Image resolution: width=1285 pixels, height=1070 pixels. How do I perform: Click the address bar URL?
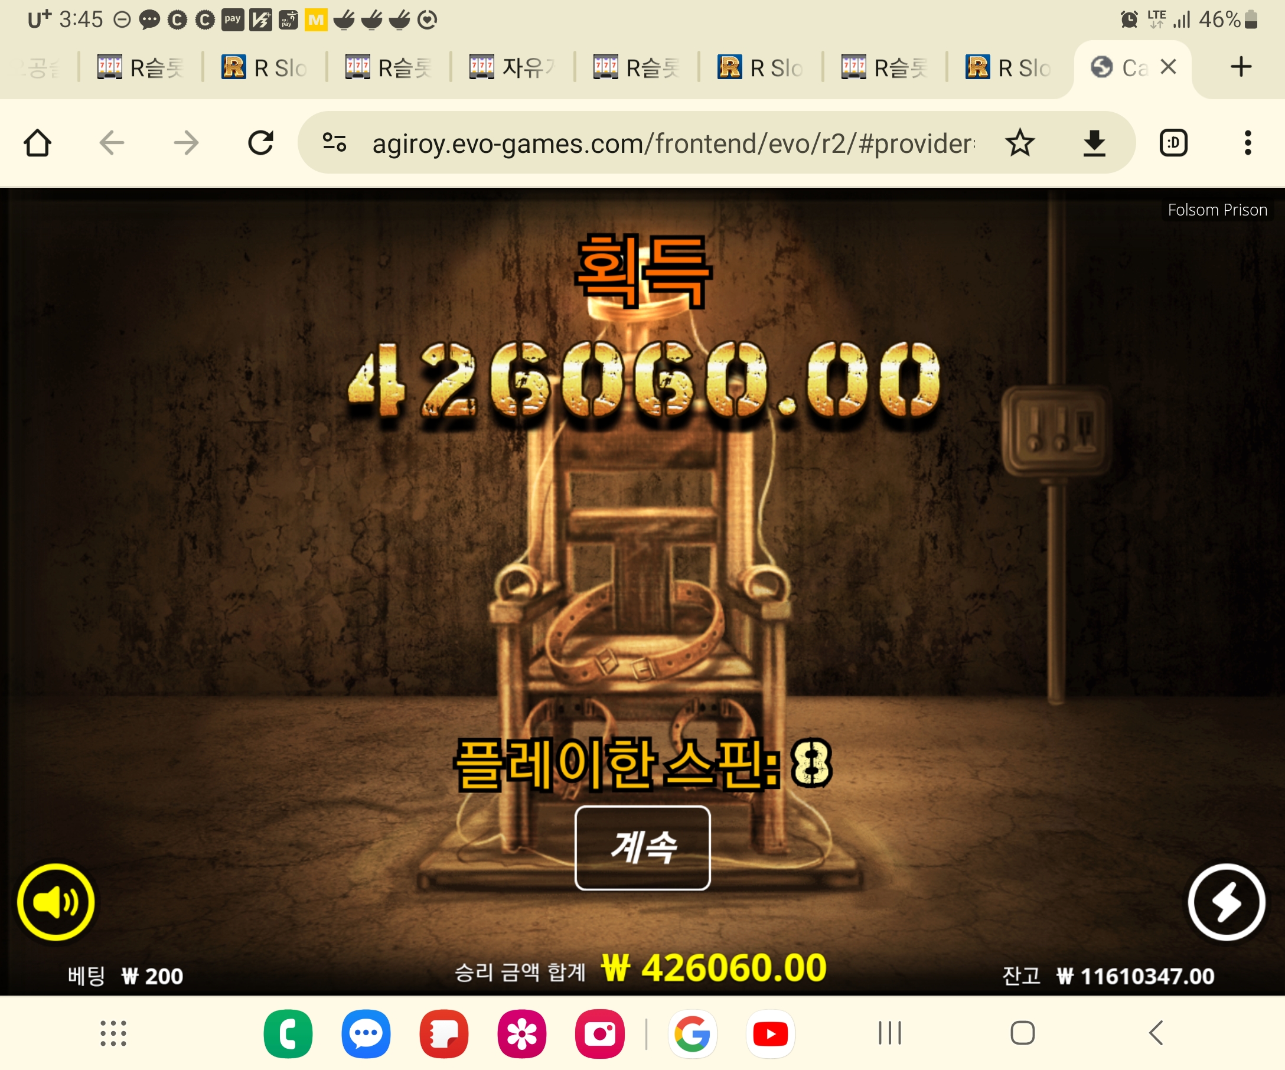pos(673,143)
